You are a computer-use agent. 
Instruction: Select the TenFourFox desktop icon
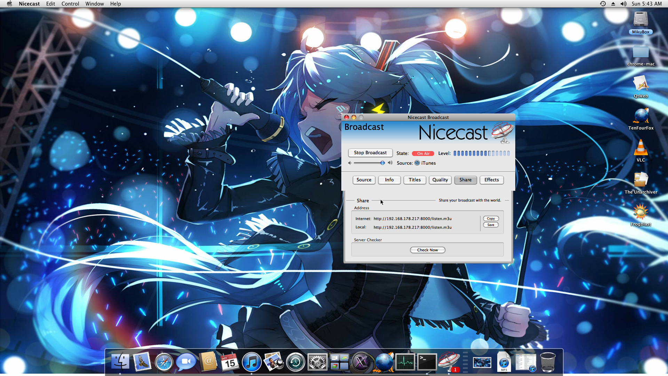(x=641, y=119)
